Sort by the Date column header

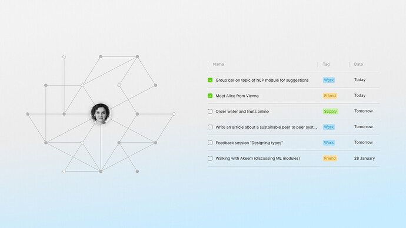[x=358, y=64]
